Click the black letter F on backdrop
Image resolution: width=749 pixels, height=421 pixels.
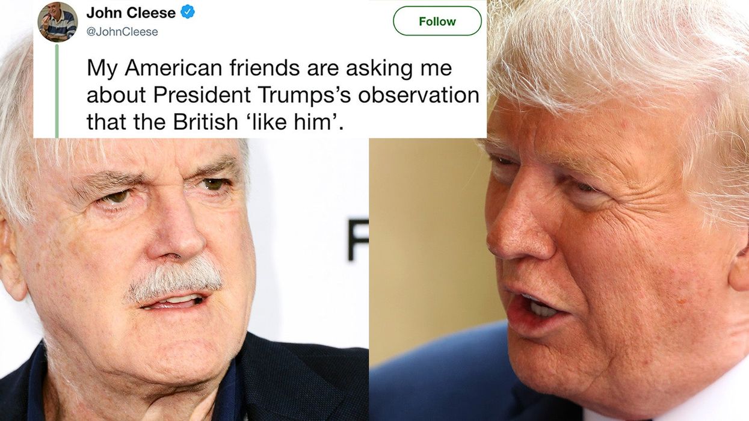pyautogui.click(x=357, y=240)
